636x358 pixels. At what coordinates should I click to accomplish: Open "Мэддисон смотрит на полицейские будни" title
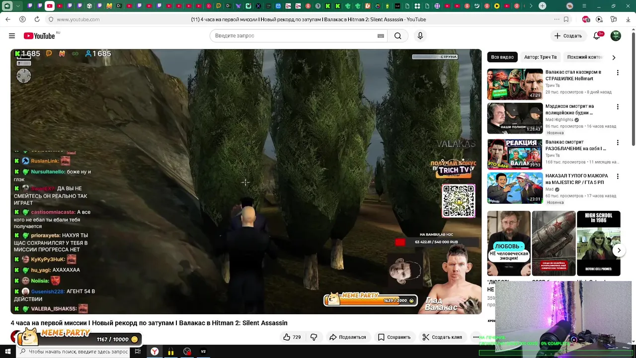coord(569,109)
